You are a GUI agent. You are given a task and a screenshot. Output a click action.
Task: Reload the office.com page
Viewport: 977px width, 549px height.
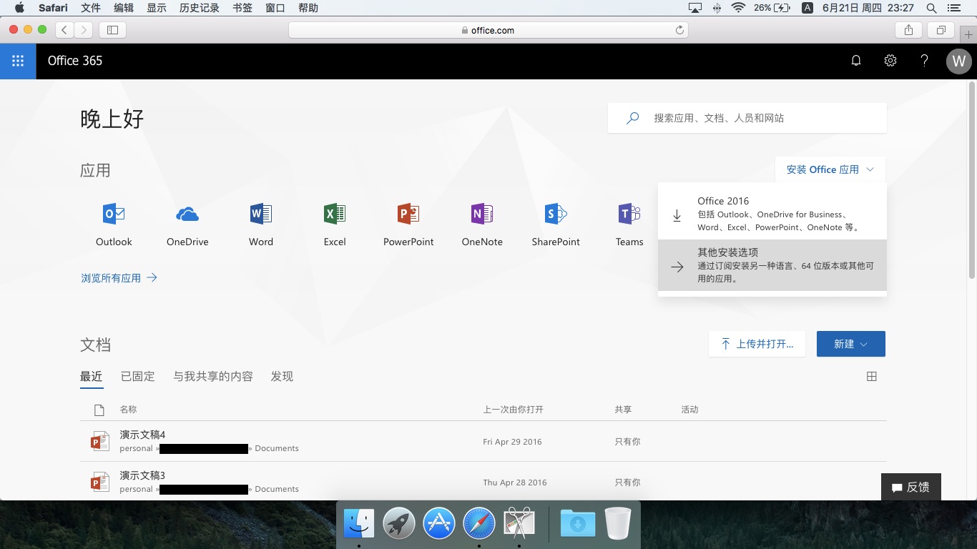tap(679, 30)
